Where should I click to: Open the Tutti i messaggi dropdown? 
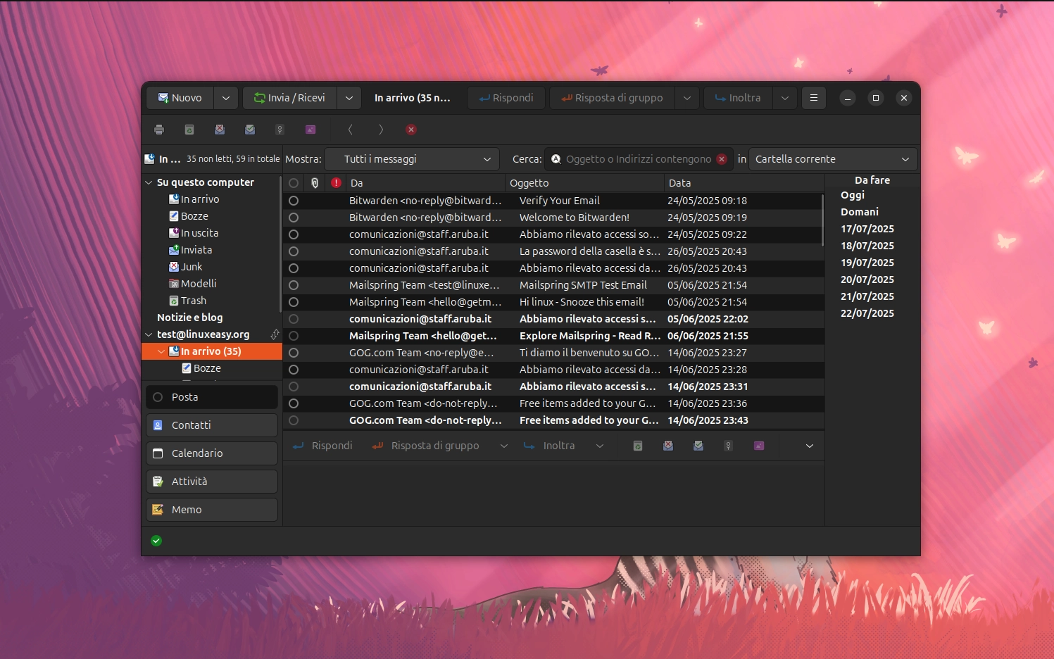click(x=412, y=159)
